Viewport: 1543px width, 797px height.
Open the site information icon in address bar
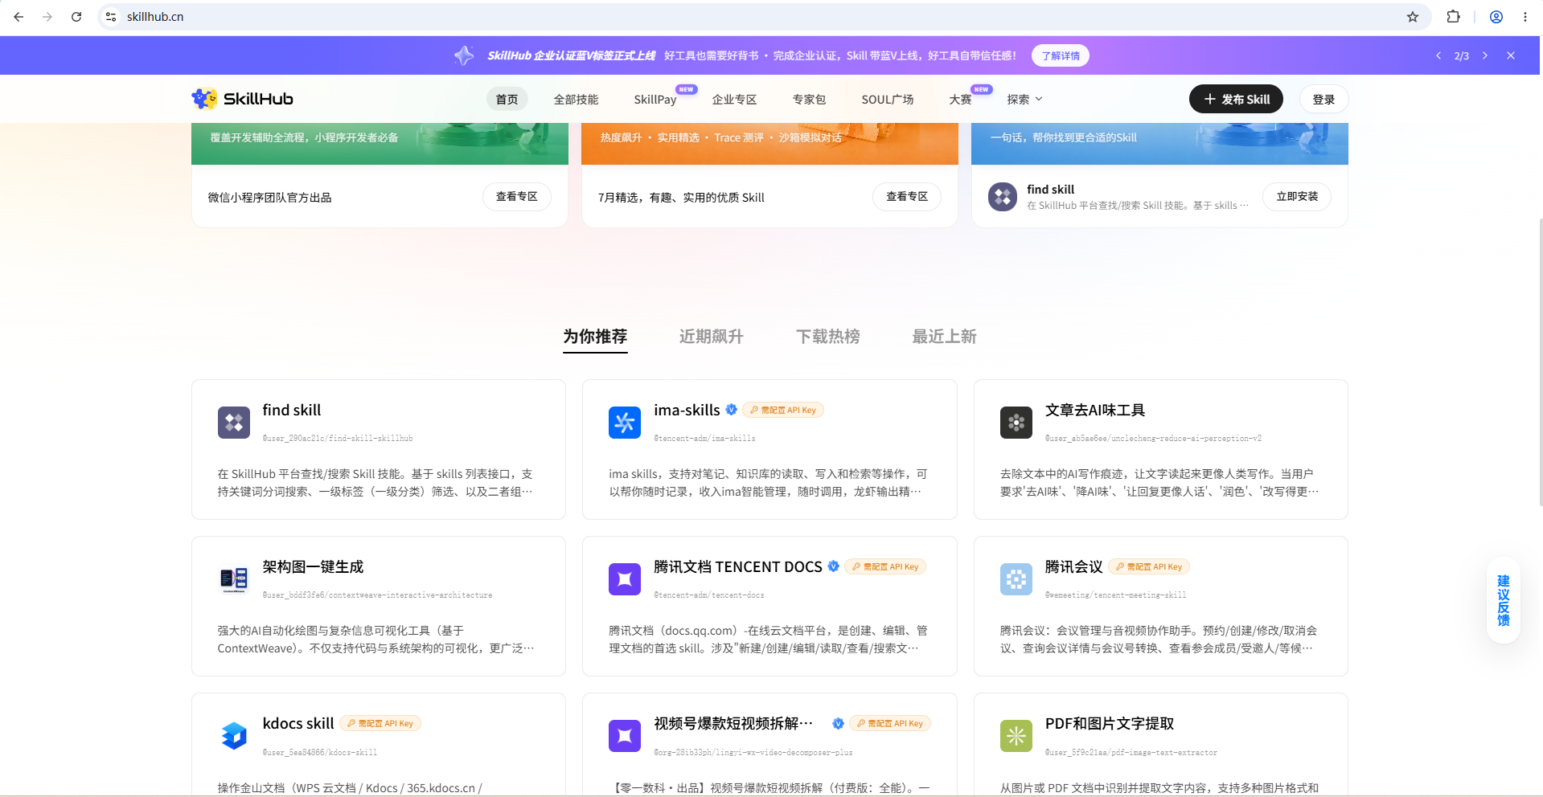click(112, 17)
